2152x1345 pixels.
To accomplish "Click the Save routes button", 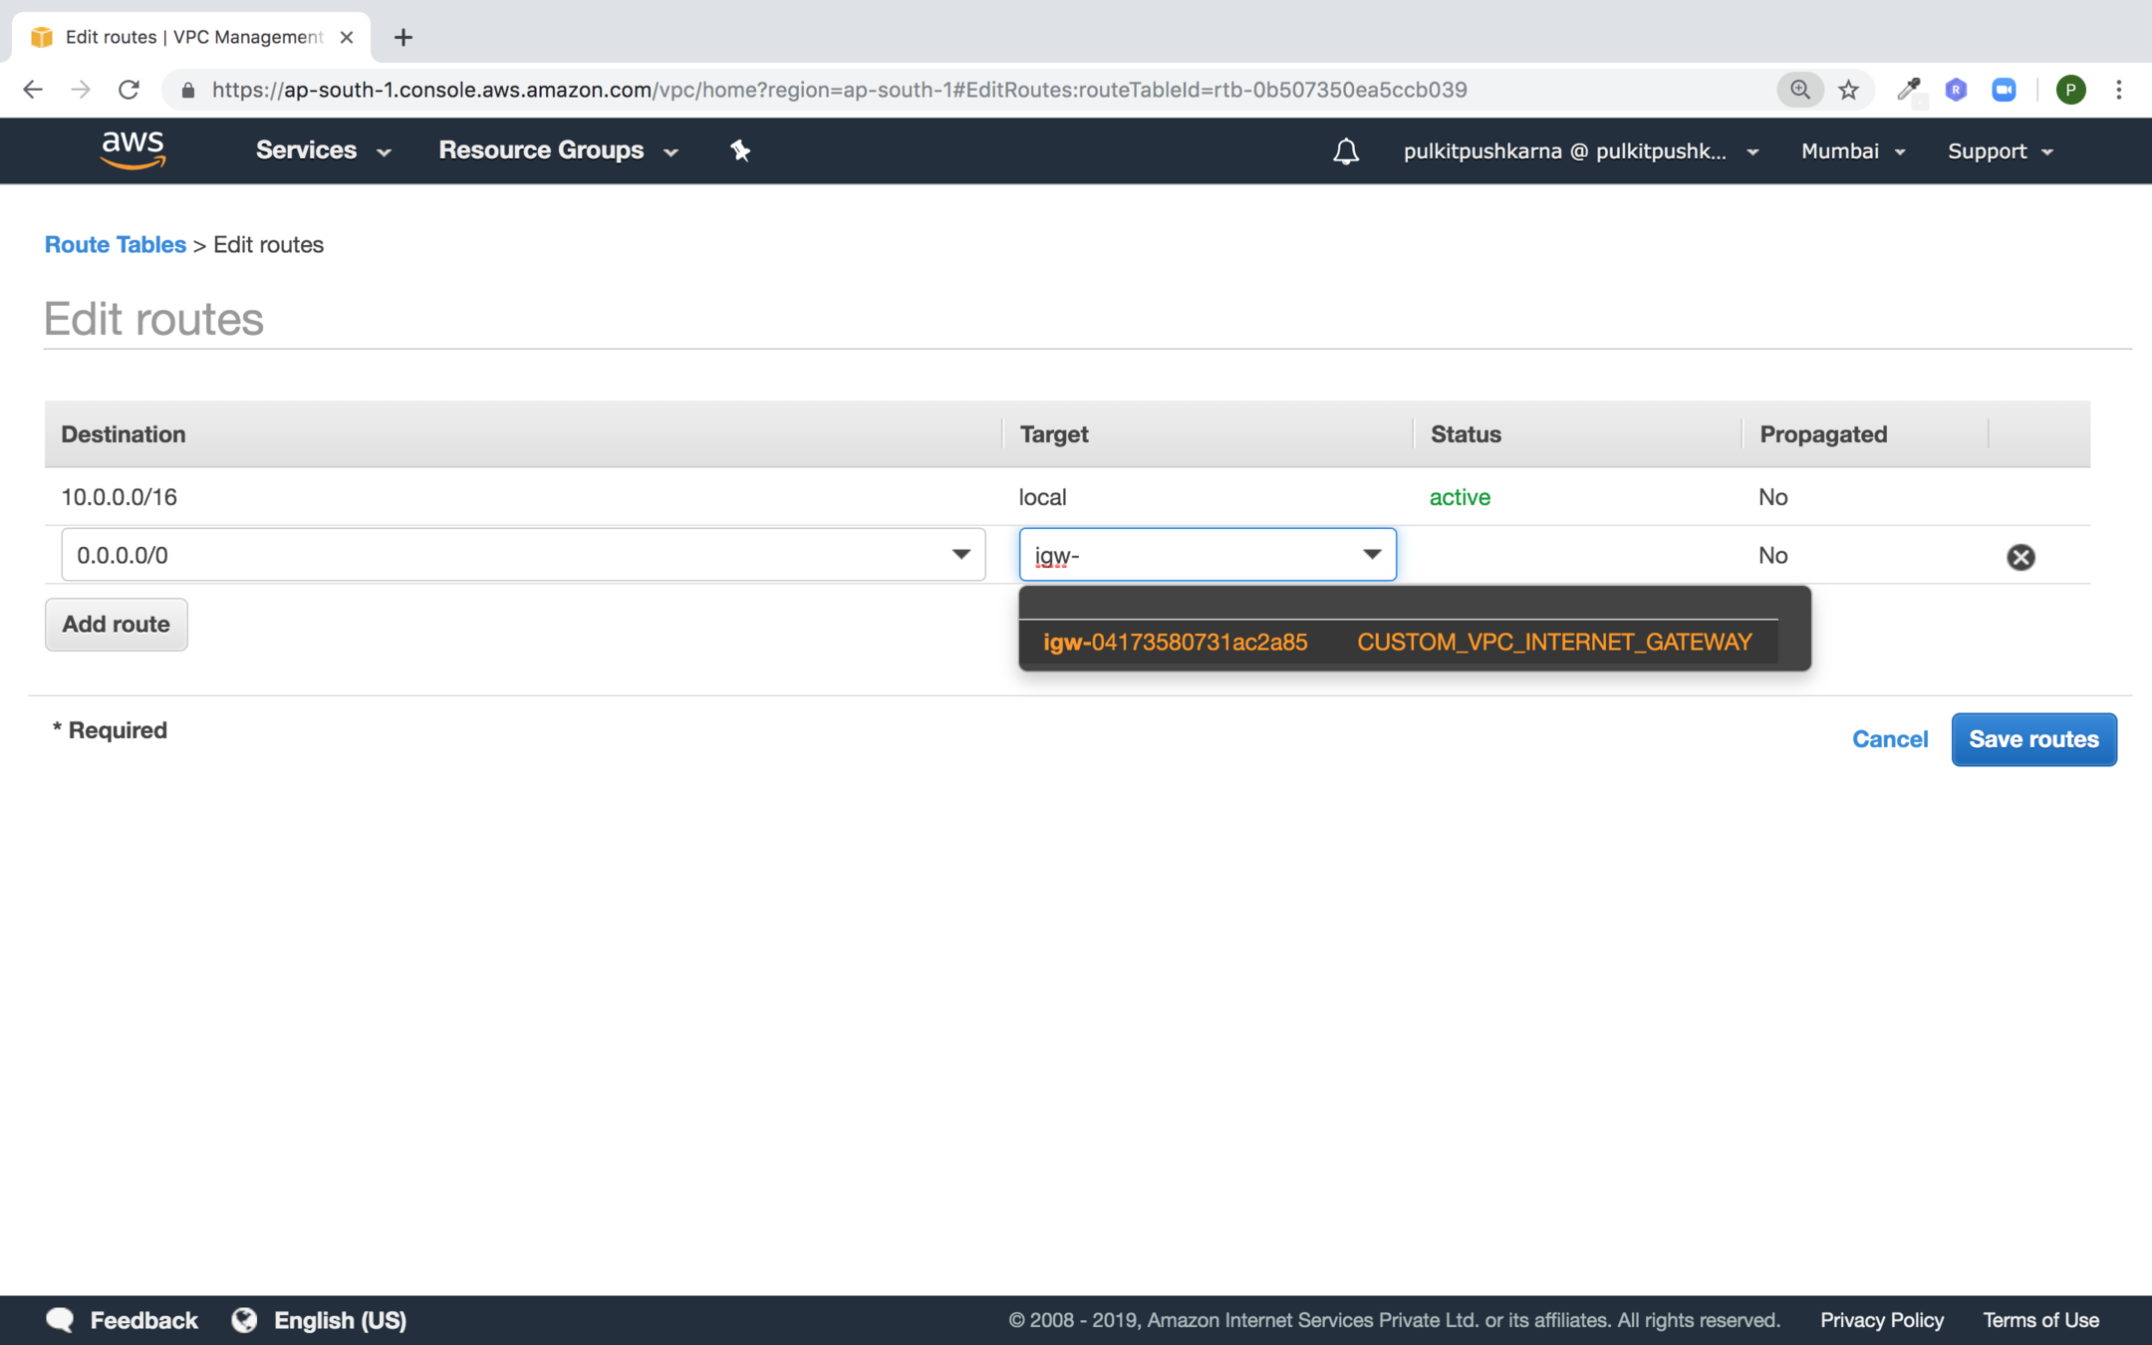I will (x=2032, y=739).
